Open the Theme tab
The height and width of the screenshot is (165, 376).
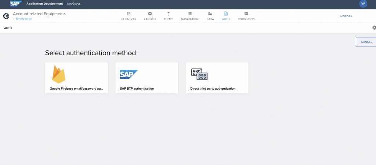(168, 16)
